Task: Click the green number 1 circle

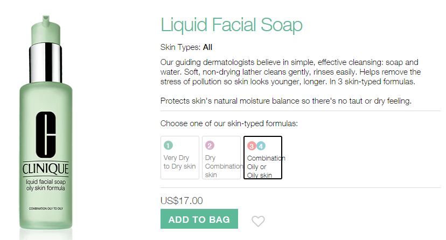Action: (168, 145)
